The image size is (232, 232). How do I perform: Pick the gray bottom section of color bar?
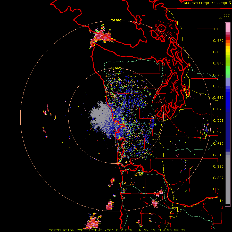coord(228,179)
